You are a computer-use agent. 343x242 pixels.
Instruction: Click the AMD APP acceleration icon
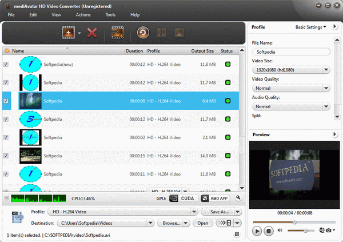pyautogui.click(x=216, y=199)
